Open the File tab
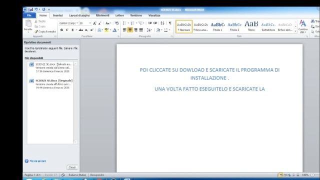The image size is (320, 180). (29, 15)
